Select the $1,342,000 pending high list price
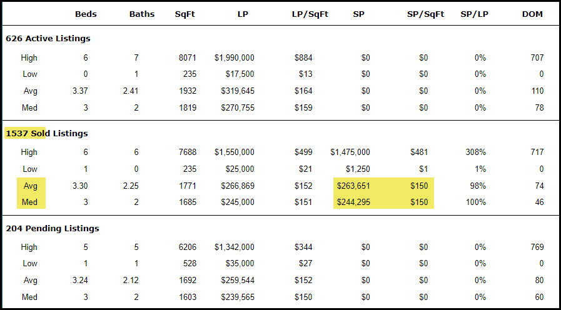The width and height of the screenshot is (561, 310). pyautogui.click(x=234, y=247)
